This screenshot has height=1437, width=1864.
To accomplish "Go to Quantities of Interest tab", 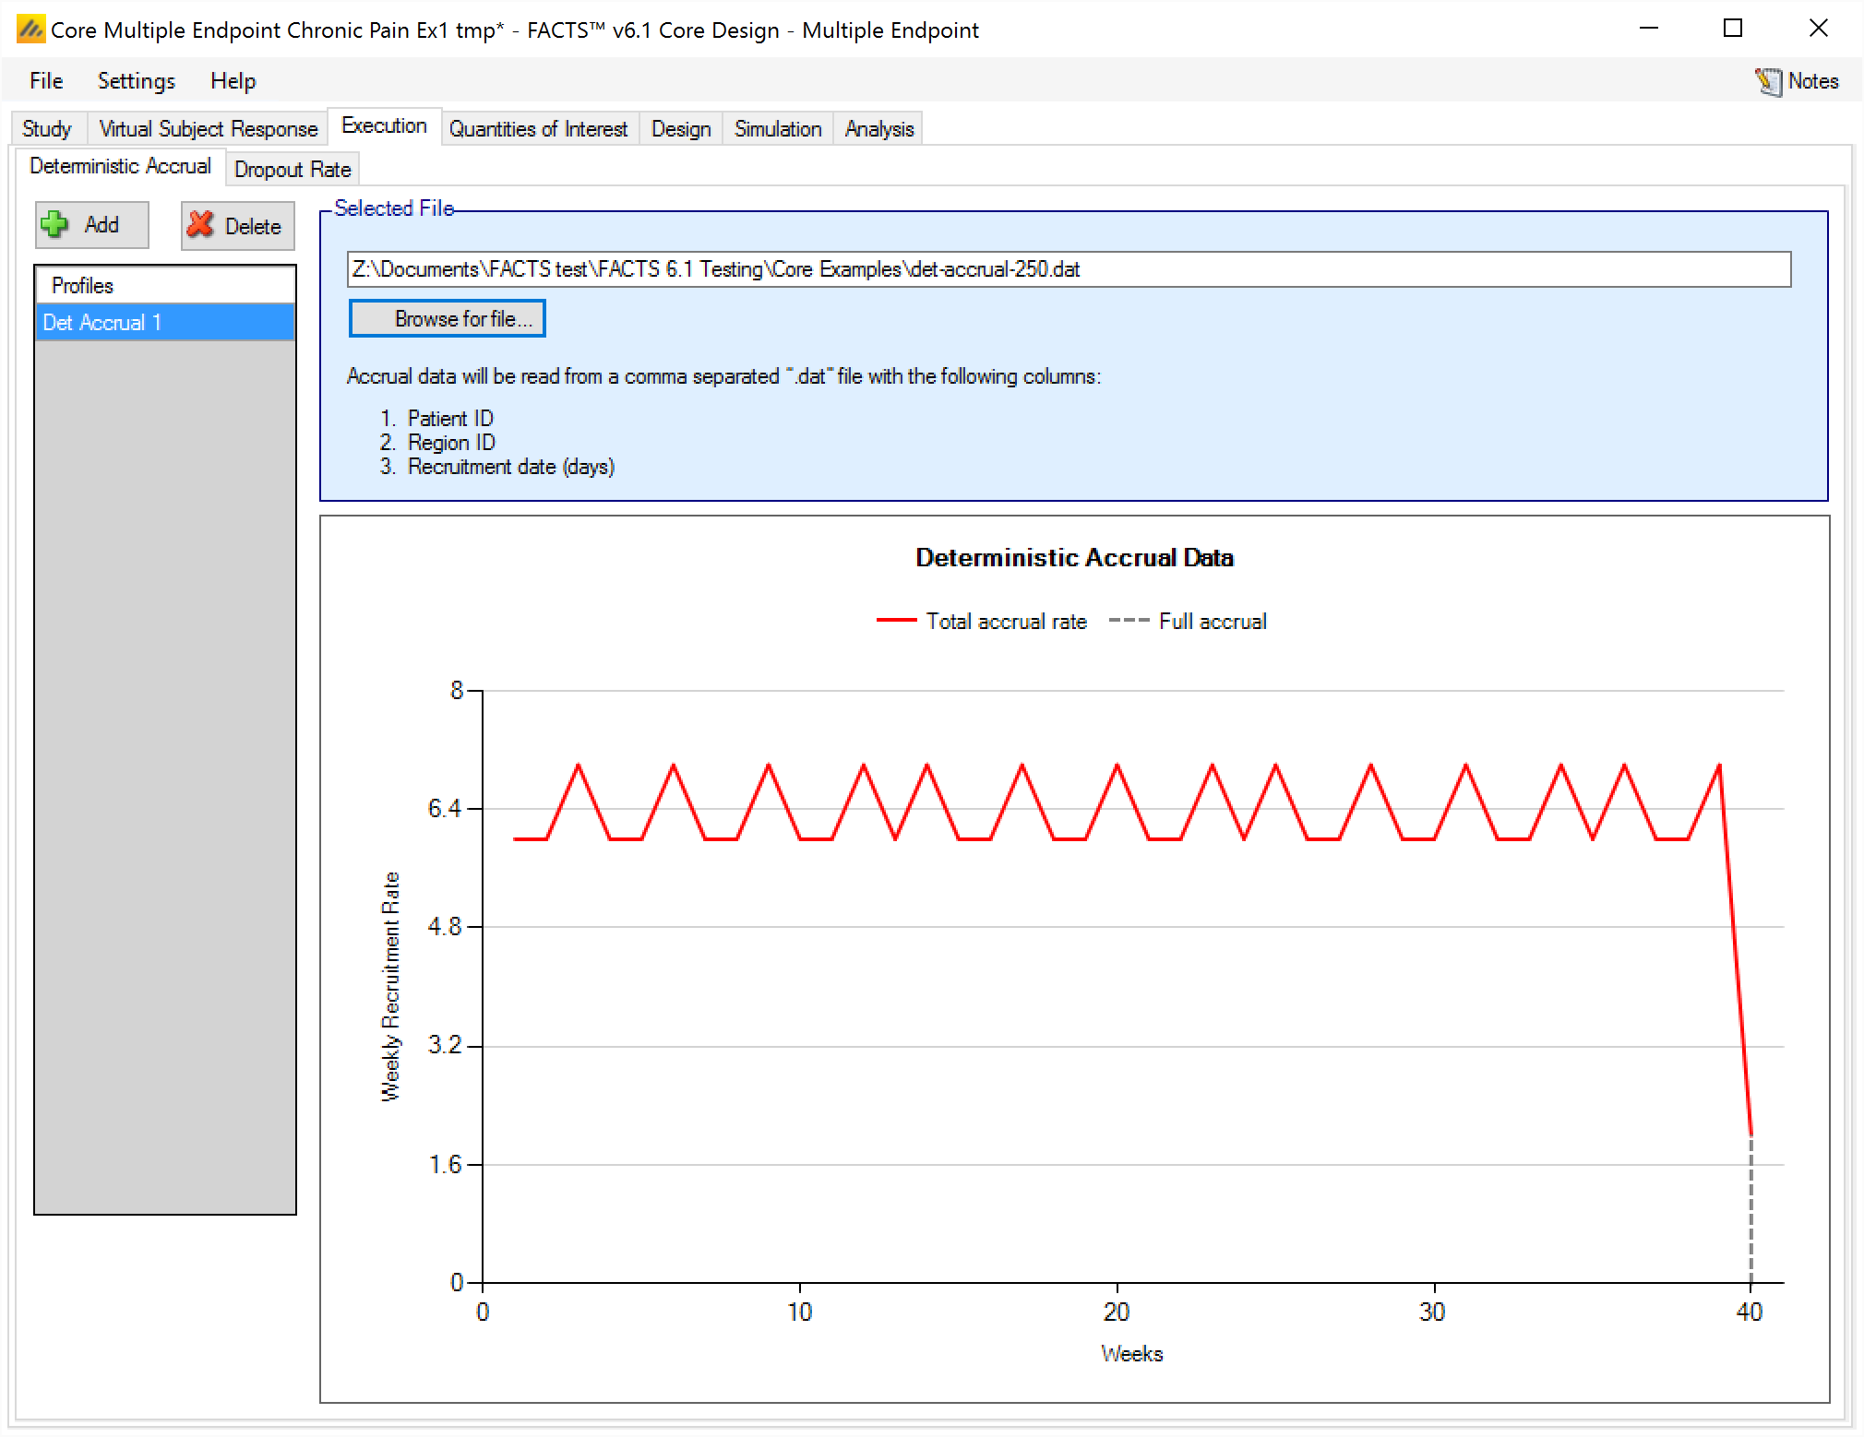I will click(x=538, y=129).
